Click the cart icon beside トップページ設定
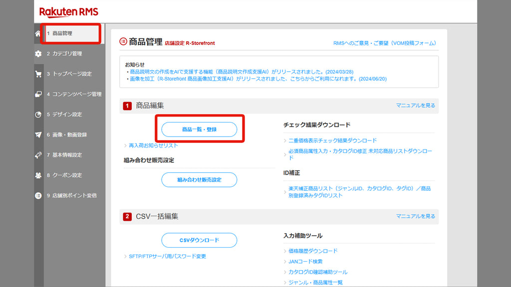Screen dimensions: 511x287 tap(38, 74)
